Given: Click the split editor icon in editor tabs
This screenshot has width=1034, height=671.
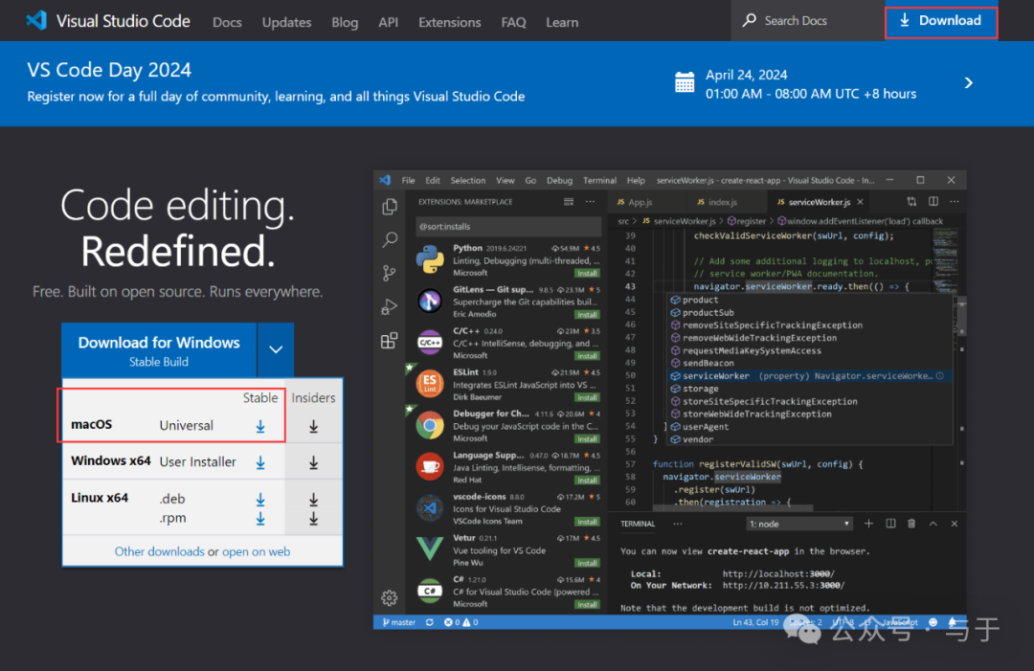Looking at the screenshot, I should tap(933, 202).
